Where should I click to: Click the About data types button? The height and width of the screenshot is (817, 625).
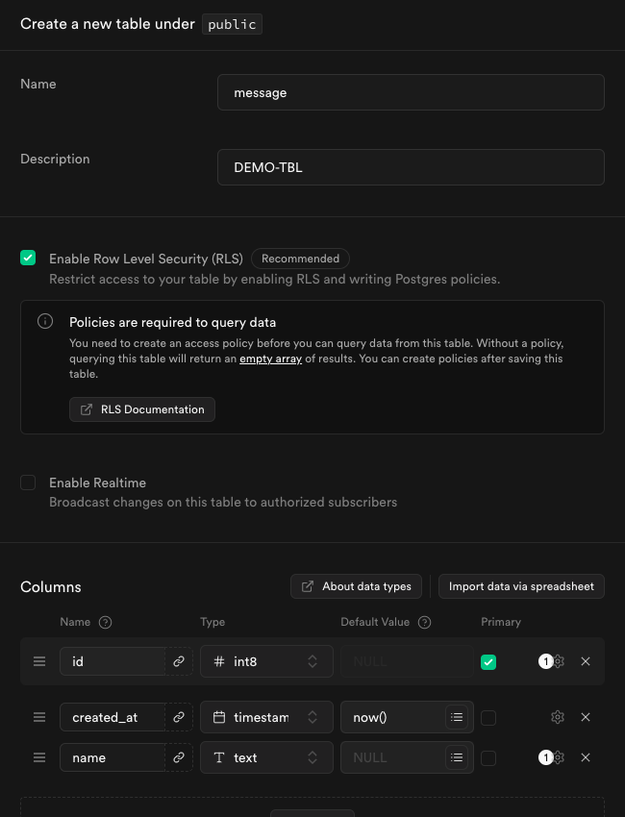356,586
